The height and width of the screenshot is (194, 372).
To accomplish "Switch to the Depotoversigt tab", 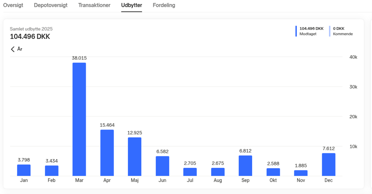I will click(x=50, y=5).
